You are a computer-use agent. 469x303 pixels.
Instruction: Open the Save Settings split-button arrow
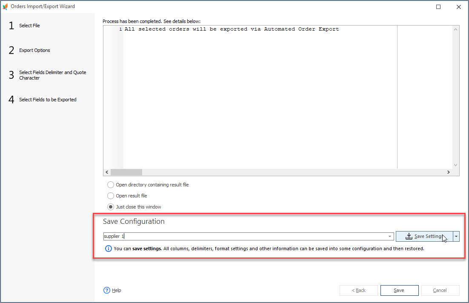[x=456, y=237]
